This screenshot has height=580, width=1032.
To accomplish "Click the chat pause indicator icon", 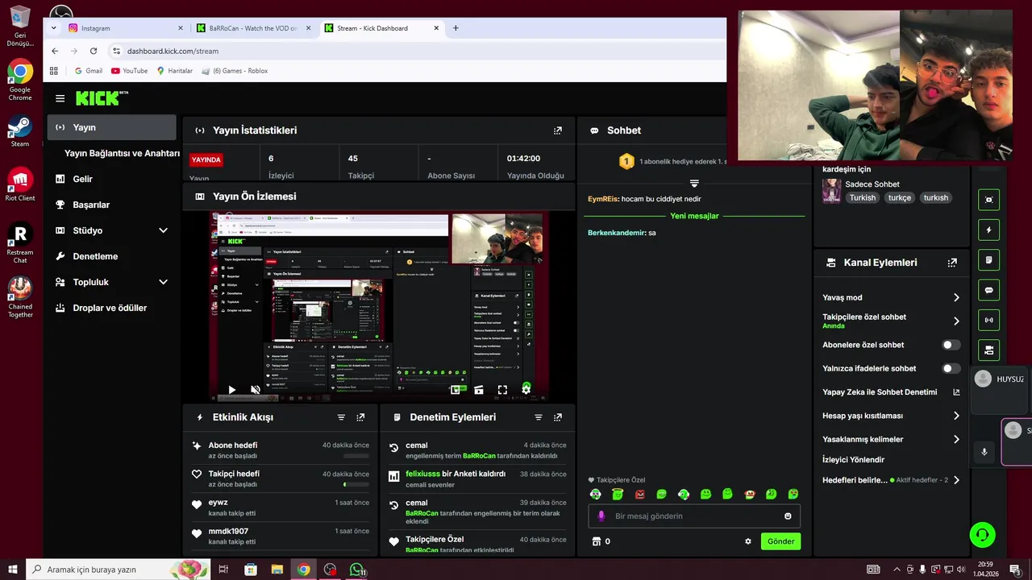I will [694, 184].
